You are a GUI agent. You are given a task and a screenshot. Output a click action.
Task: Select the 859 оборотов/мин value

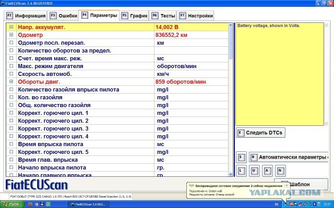click(x=181, y=82)
